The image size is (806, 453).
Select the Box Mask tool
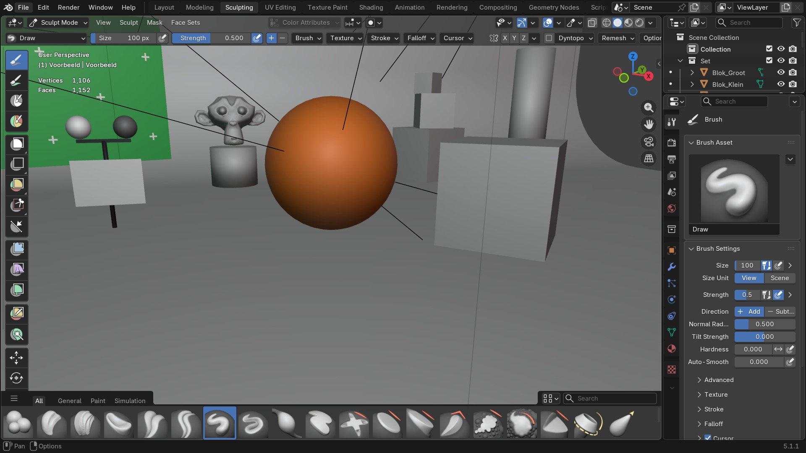point(17,144)
